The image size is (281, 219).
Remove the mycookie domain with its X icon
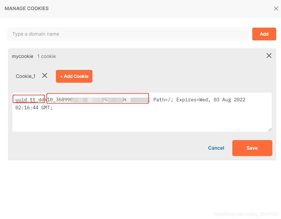click(269, 56)
